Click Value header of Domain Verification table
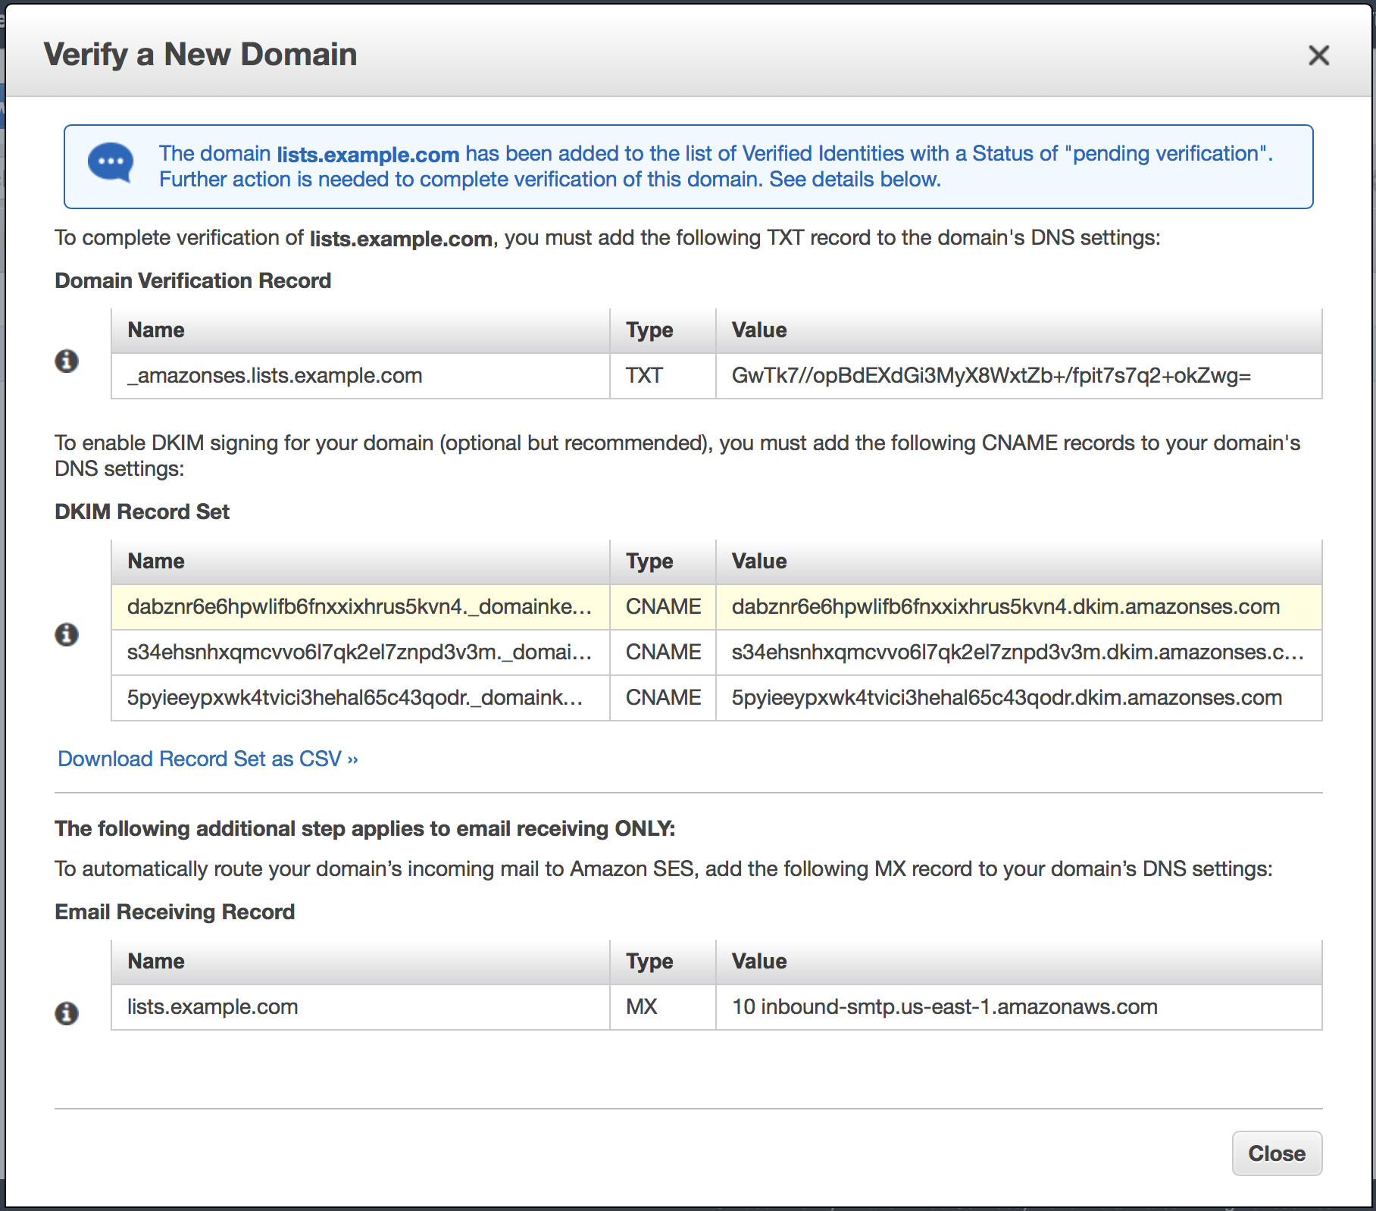 [x=1019, y=330]
